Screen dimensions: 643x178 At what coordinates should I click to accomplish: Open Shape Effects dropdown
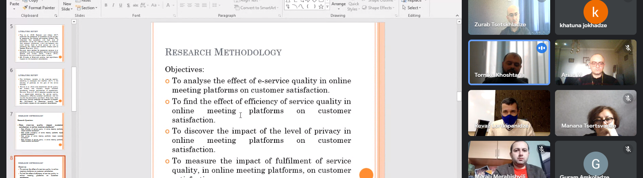coord(378,8)
